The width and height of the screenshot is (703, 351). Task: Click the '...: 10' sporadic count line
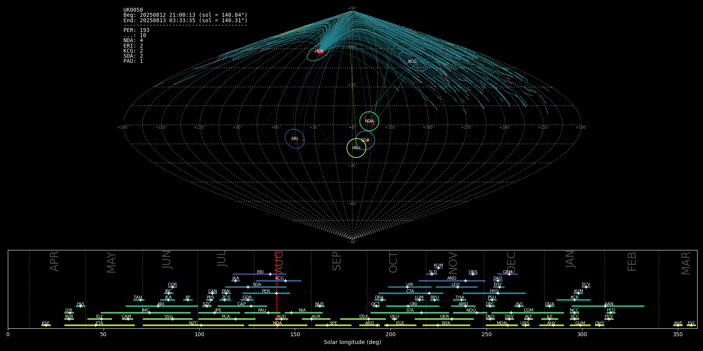tap(135, 35)
